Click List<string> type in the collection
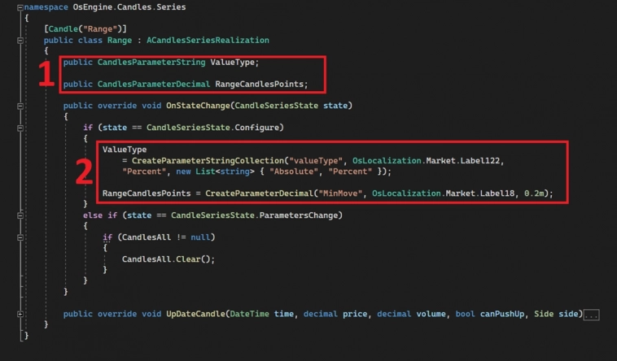The image size is (617, 361). 225,172
